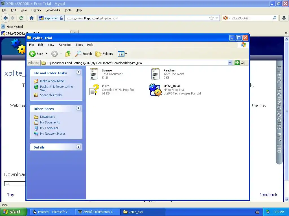Viewport: 289px width, 216px height.
Task: Expand the Explorer address bar dropdown
Action: tap(230, 63)
